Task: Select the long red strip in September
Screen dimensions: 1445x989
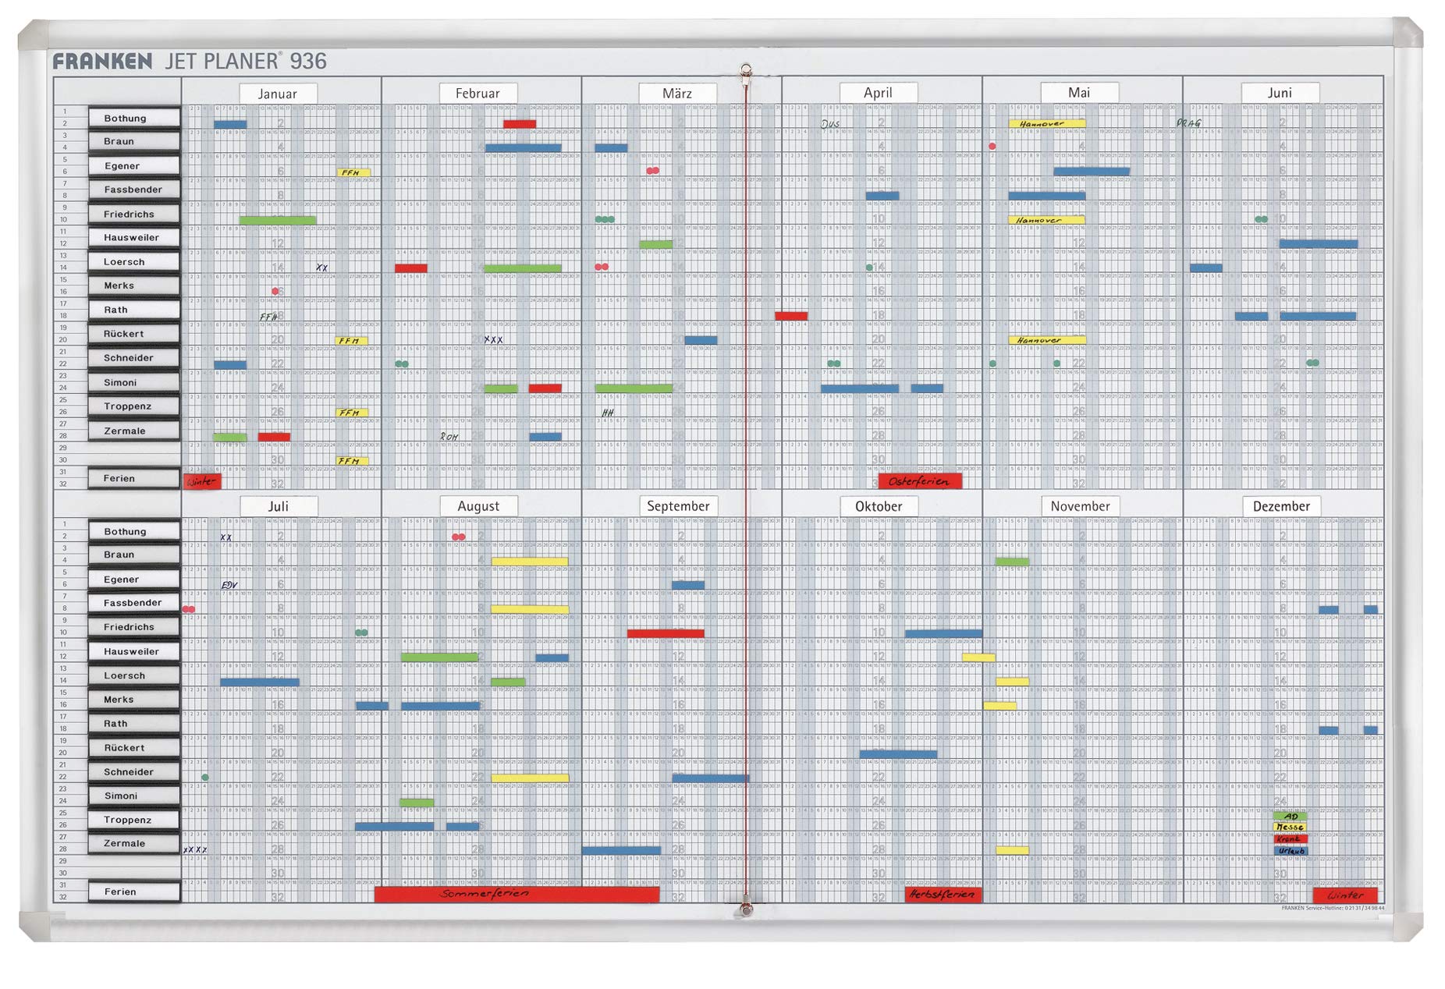Action: [x=666, y=633]
